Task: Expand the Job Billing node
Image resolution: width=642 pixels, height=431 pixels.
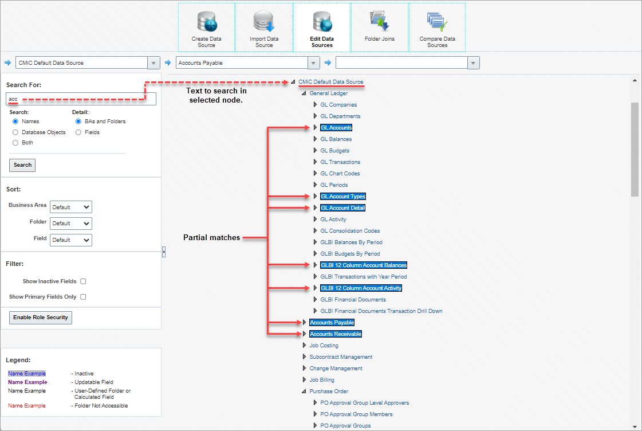Action: tap(304, 380)
